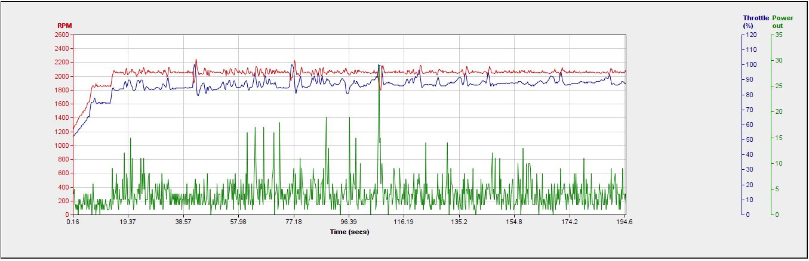Click the 25 value on Power out axis
809x261 pixels.
coord(779,86)
